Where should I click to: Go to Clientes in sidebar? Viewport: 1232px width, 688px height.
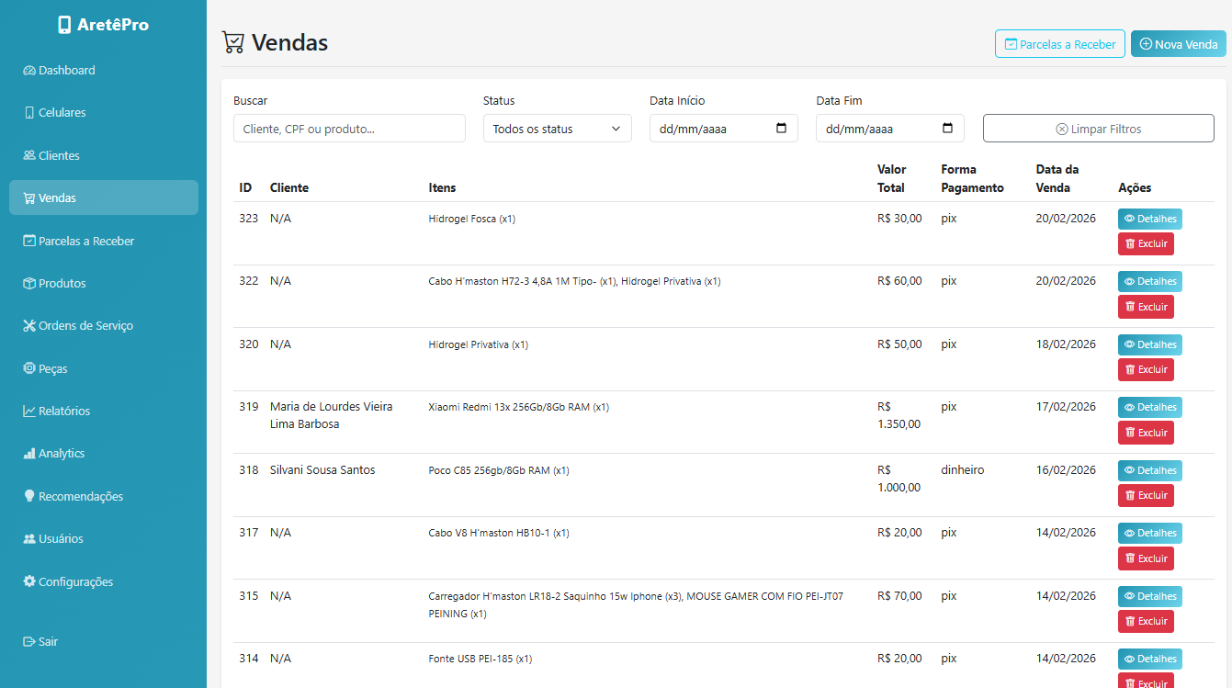[59, 156]
